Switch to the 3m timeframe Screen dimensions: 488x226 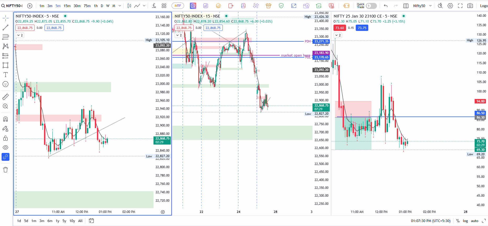pyautogui.click(x=50, y=6)
